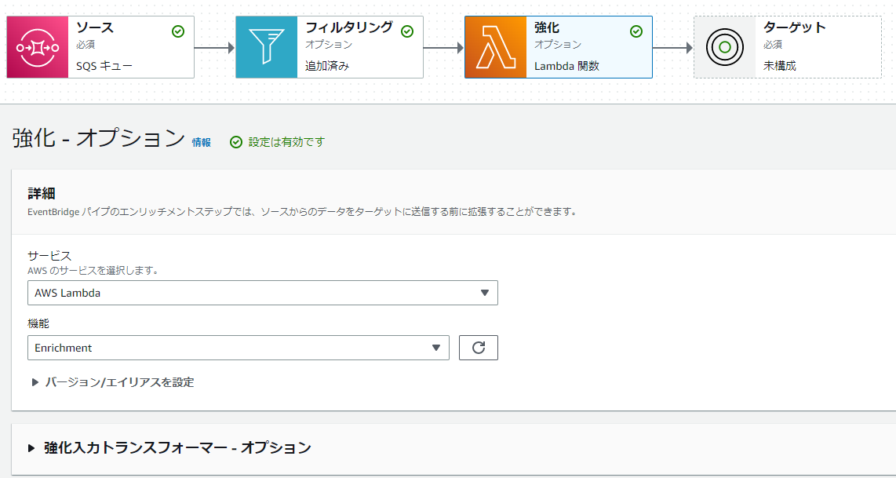Open the サービス dropdown showing AWS Lambda
896x478 pixels.
click(x=263, y=293)
